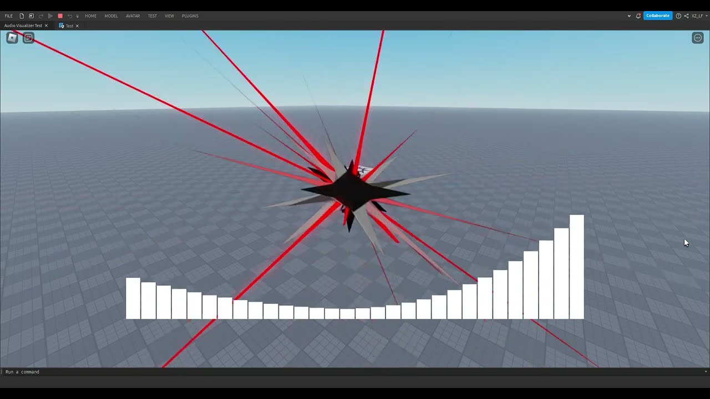710x399 pixels.
Task: Click the Collaborate button
Action: coord(658,16)
